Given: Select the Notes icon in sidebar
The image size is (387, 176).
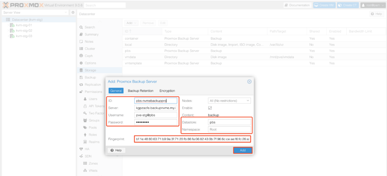Looking at the screenshot, I should click(81, 42).
